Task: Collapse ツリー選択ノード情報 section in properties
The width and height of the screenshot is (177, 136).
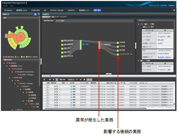Action: [x=139, y=24]
